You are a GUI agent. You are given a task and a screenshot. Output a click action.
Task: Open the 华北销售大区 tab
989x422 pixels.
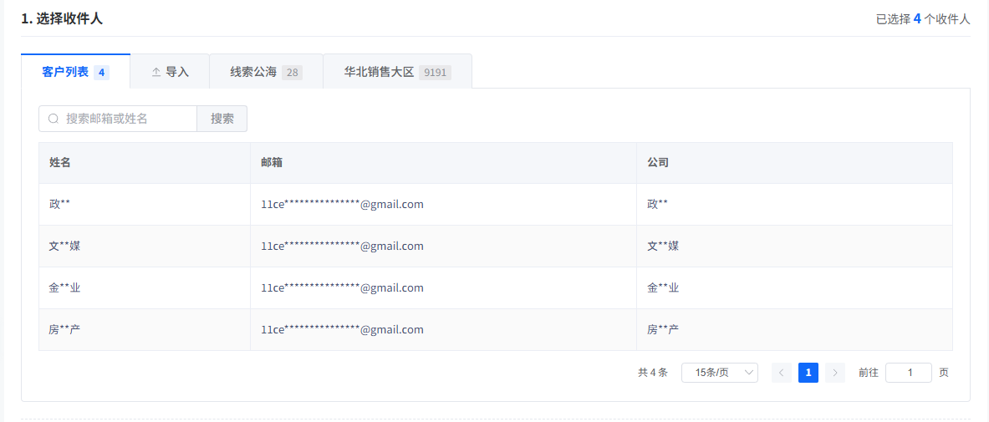(396, 72)
